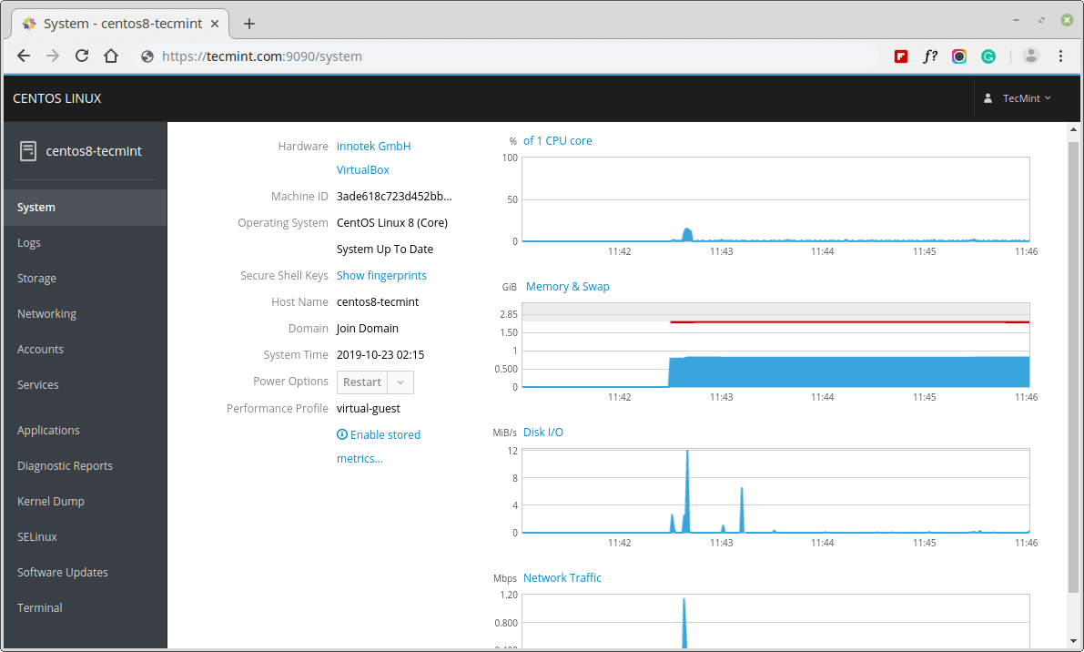
Task: Open the Restart power options dropdown arrow
Action: pyautogui.click(x=401, y=382)
